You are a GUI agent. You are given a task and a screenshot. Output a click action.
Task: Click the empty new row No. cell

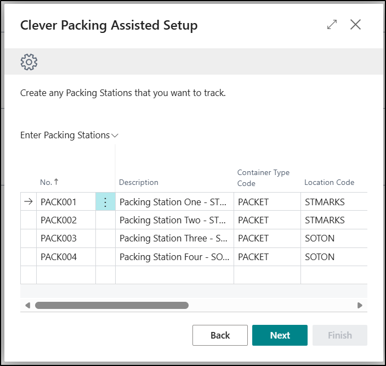(x=66, y=275)
